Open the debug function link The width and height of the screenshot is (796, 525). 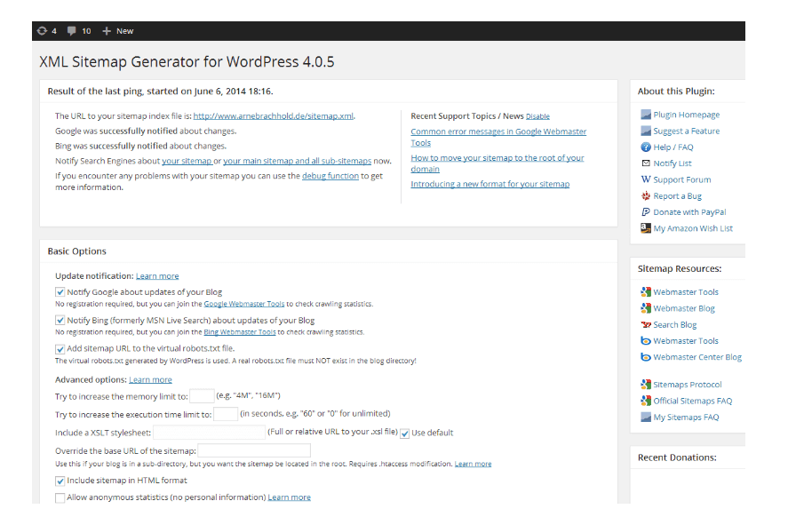pos(330,176)
